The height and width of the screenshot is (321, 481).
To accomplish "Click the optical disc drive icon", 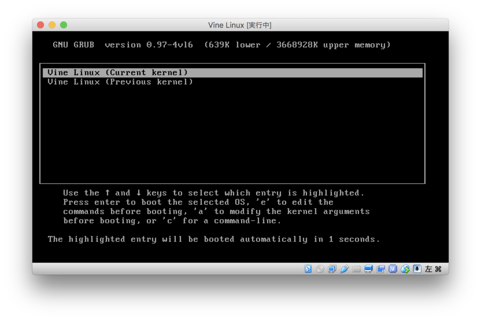I will tap(320, 269).
